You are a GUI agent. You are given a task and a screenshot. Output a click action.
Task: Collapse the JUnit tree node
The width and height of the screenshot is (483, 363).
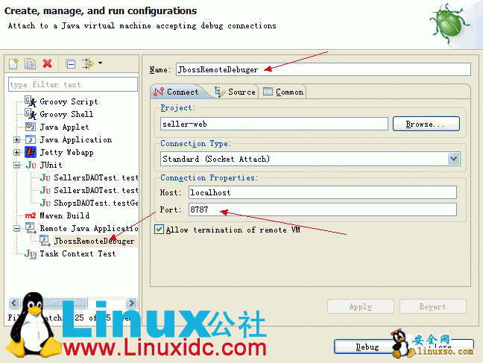(x=16, y=165)
